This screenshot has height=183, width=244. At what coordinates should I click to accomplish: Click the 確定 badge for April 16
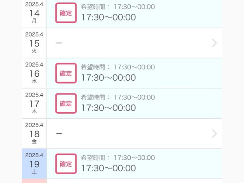point(66,73)
